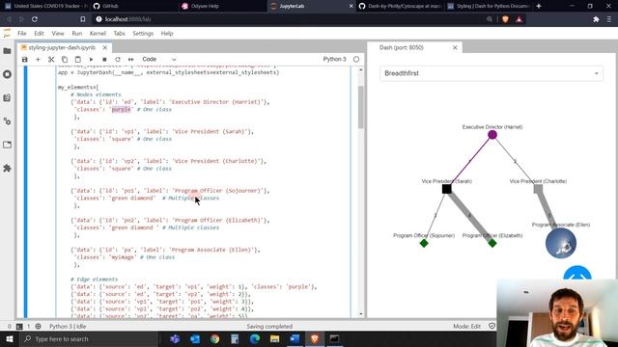Save the notebook with the disk icon
The width and height of the screenshot is (618, 347).
point(25,60)
